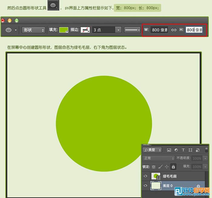Open the green 填充 fill color swatch
The image size is (212, 198).
pos(64,30)
